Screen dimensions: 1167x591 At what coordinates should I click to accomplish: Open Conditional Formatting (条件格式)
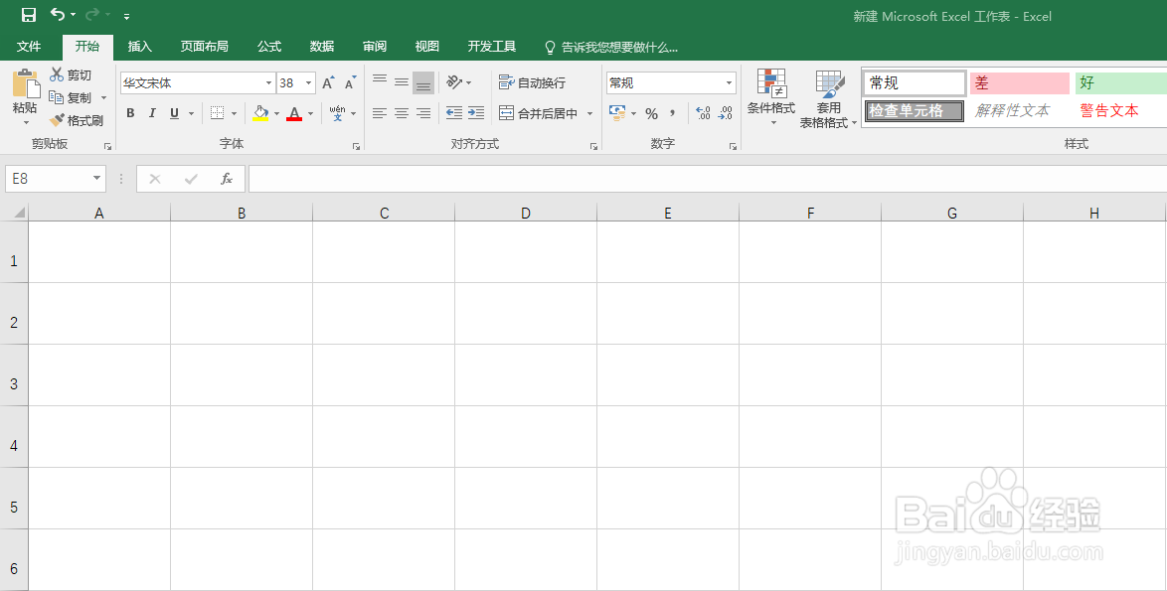coord(771,99)
